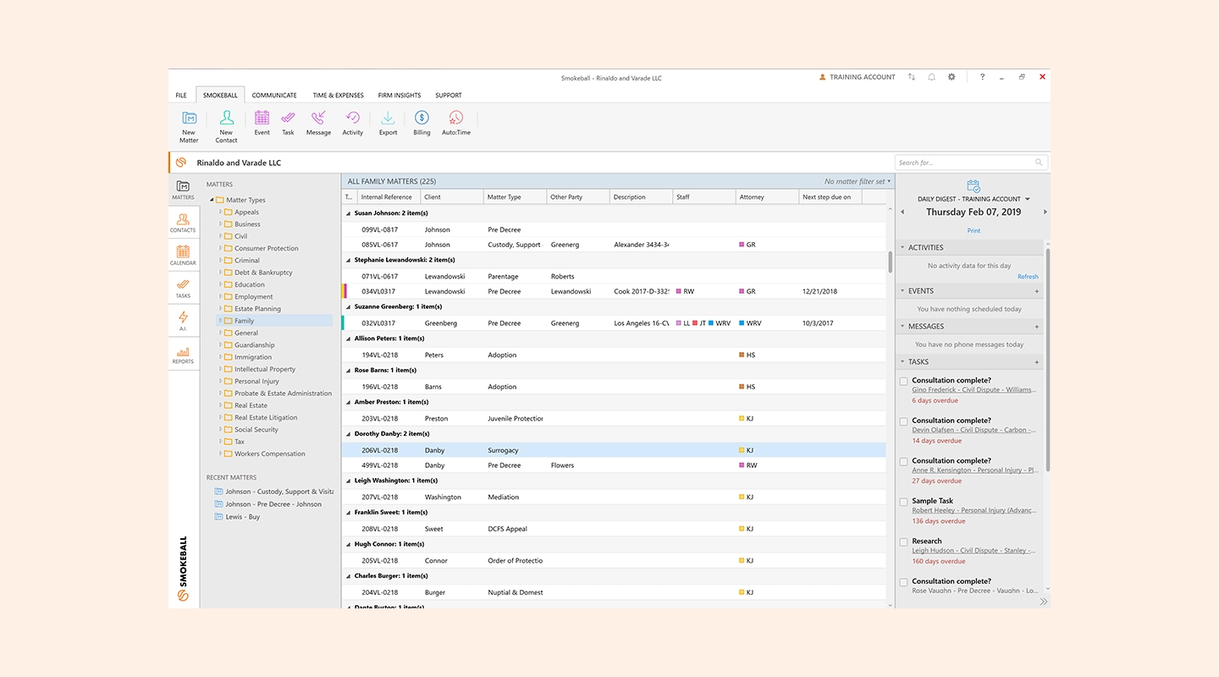The height and width of the screenshot is (677, 1219).
Task: Launch the Auto:Time tool
Action: point(456,124)
